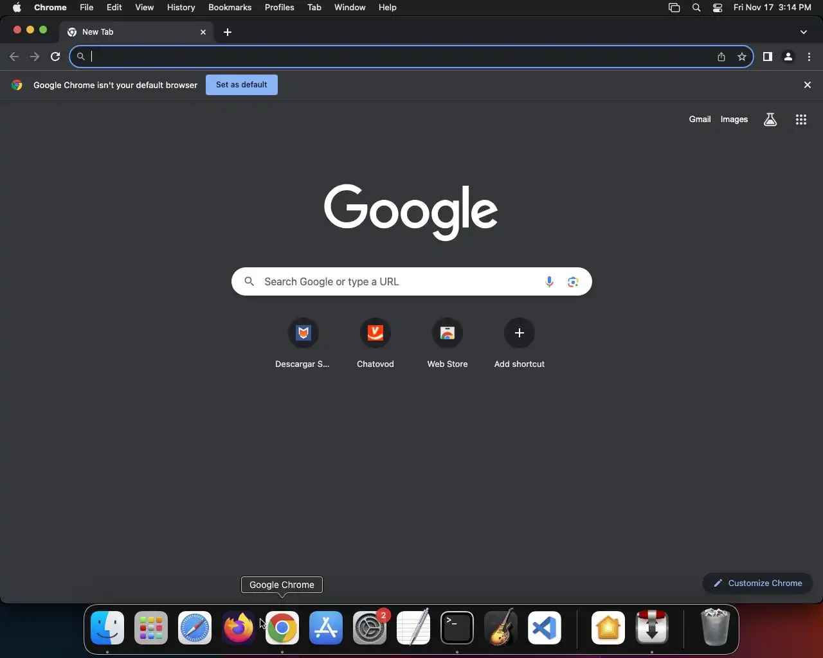Open the Descargar S... shortcut
823x658 pixels.
(x=303, y=344)
